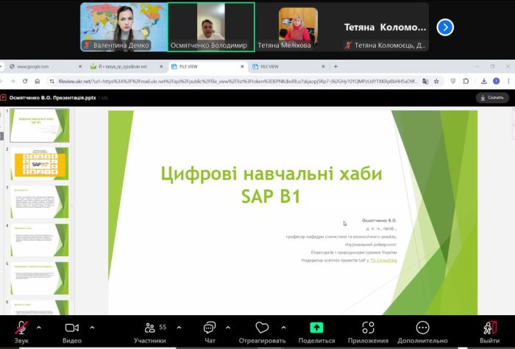515x349 pixels.
Task: Click author name Осмятченко В.О. on slide
Action: click(380, 220)
